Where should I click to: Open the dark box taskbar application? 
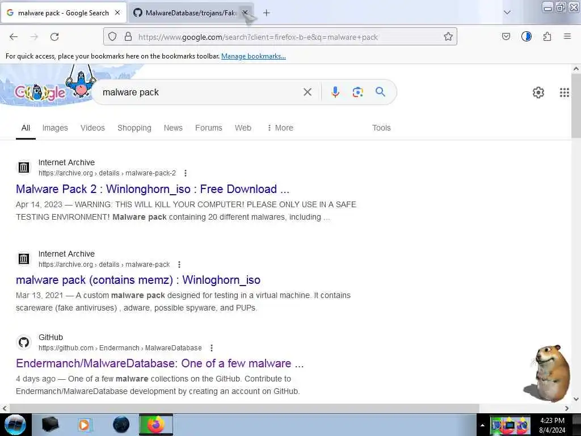(x=50, y=425)
